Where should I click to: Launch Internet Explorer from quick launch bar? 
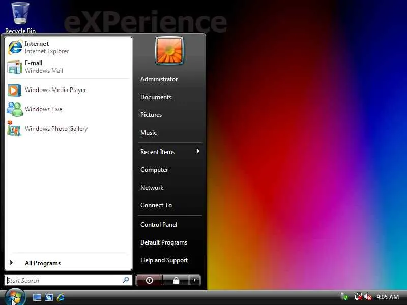(x=61, y=297)
